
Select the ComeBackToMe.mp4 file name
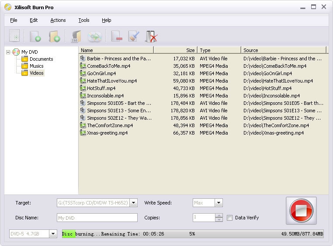(x=109, y=66)
